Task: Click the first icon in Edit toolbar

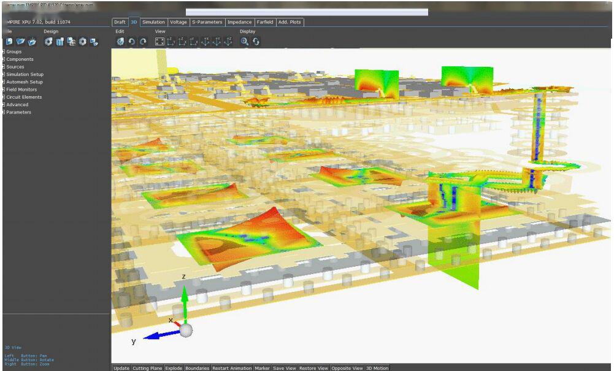Action: 120,42
